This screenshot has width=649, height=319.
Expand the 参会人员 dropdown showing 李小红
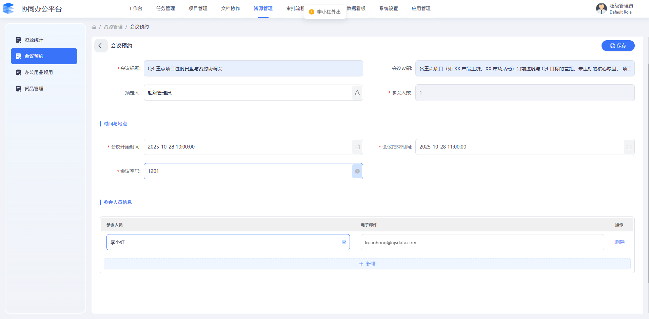click(344, 242)
